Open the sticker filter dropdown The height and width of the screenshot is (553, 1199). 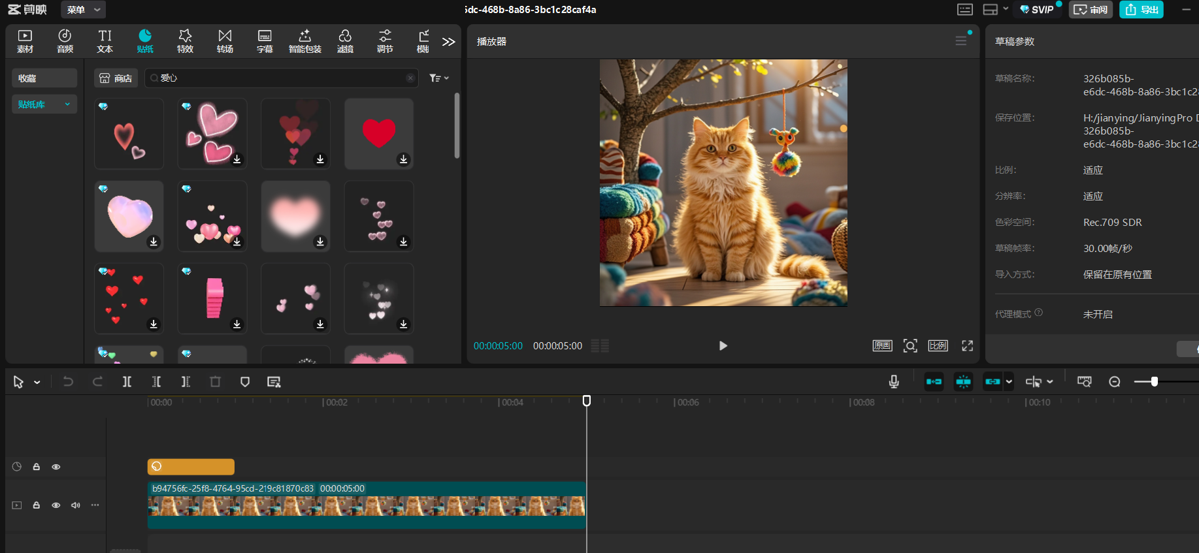(438, 78)
